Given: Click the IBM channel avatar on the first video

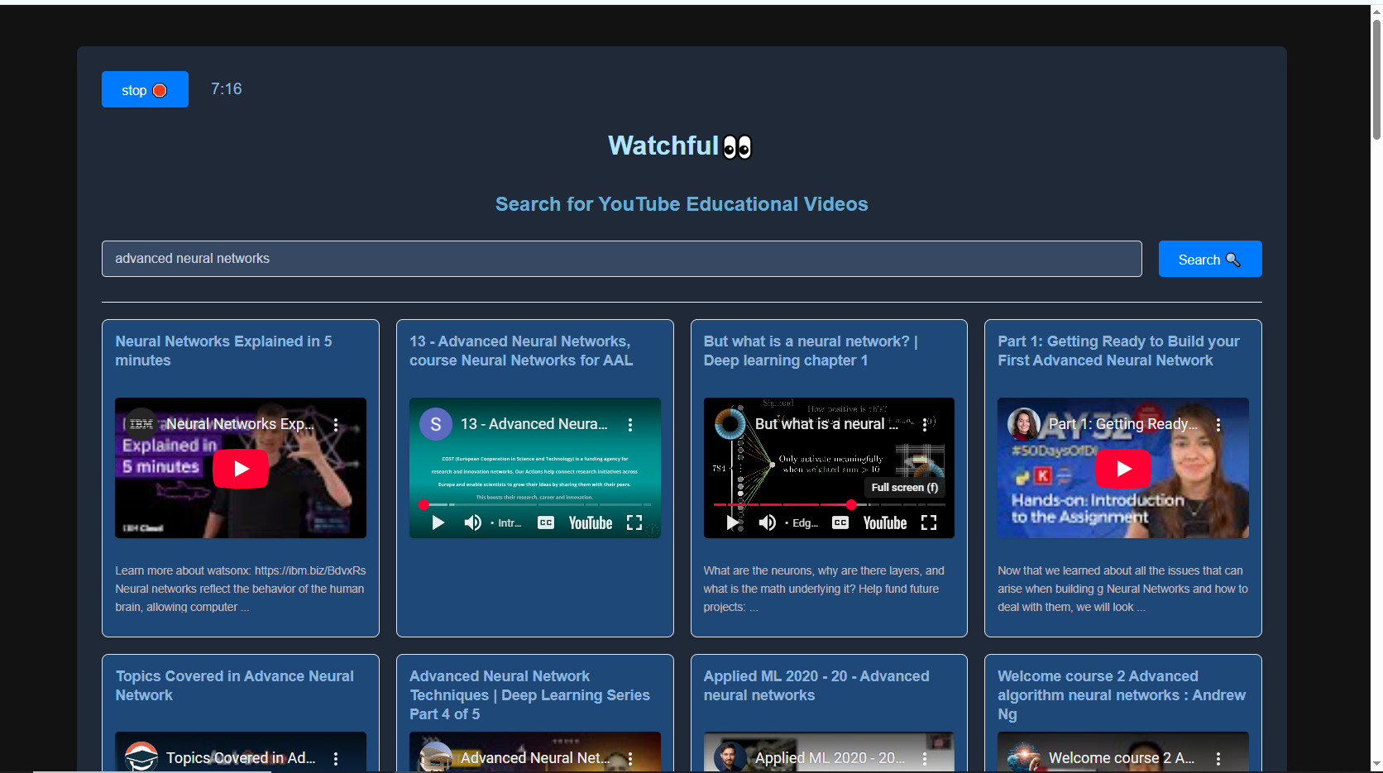Looking at the screenshot, I should pos(141,424).
